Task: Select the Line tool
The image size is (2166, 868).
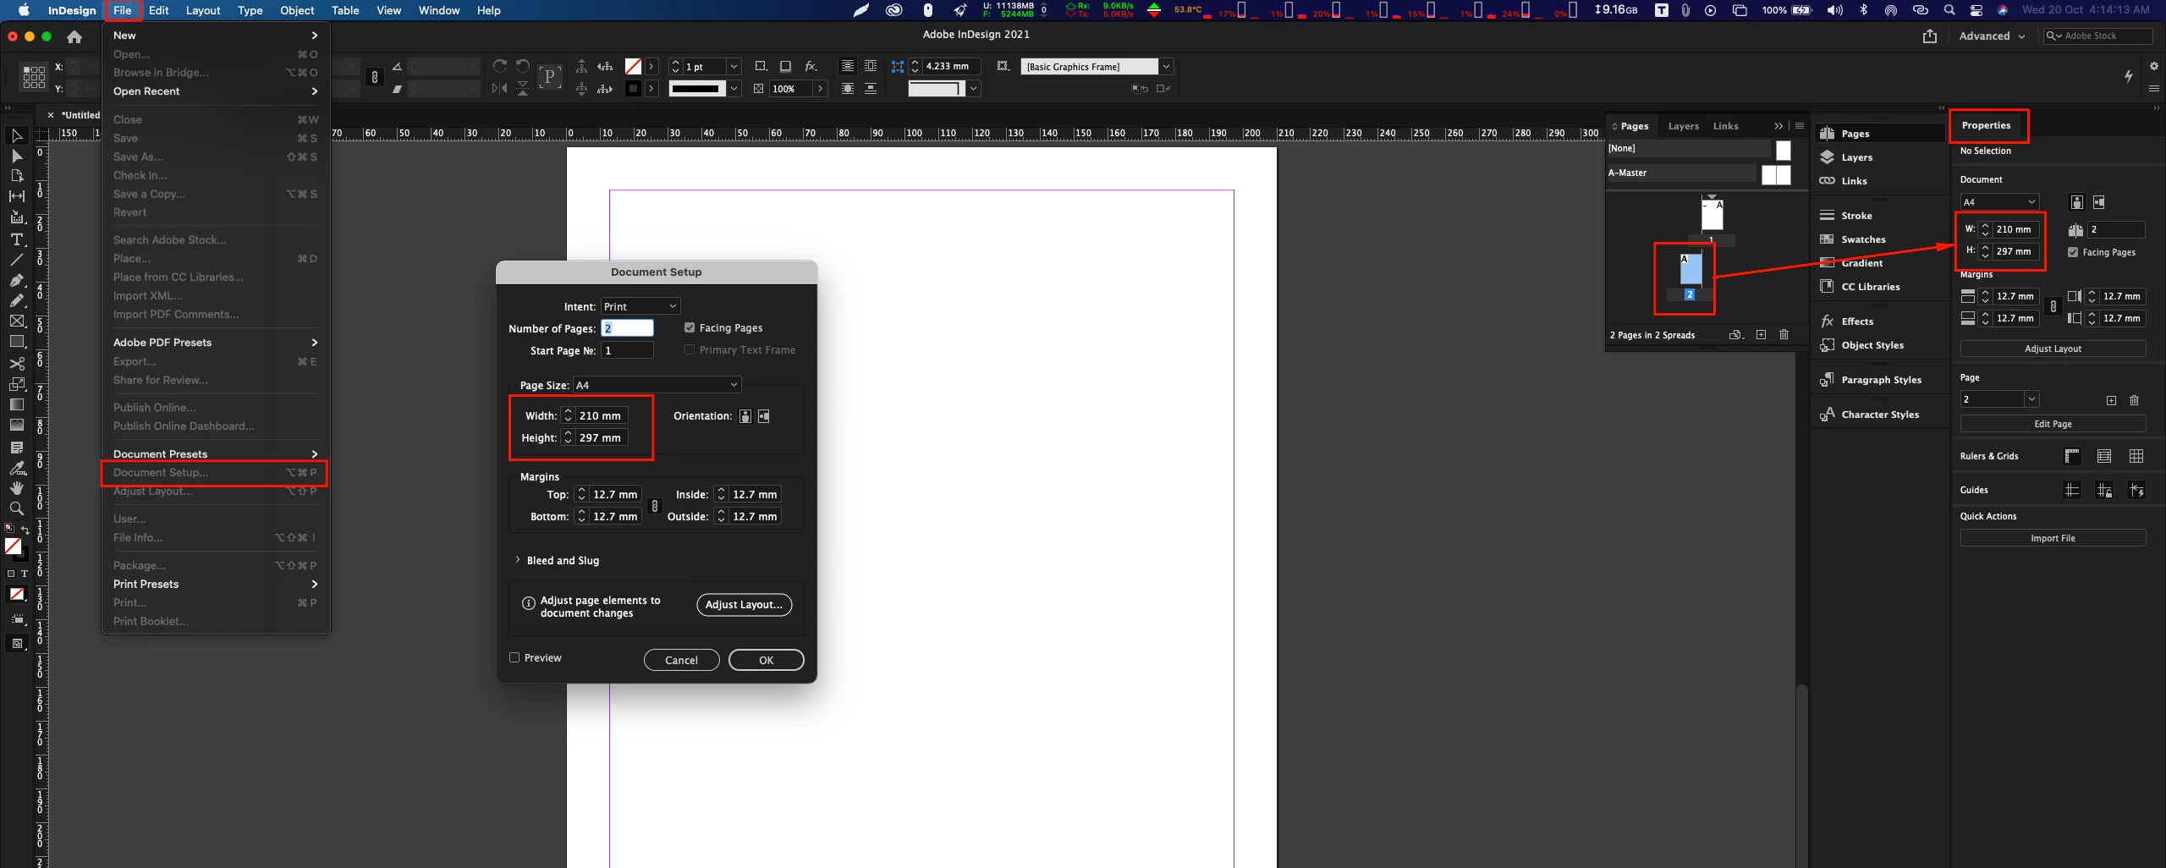Action: click(17, 260)
